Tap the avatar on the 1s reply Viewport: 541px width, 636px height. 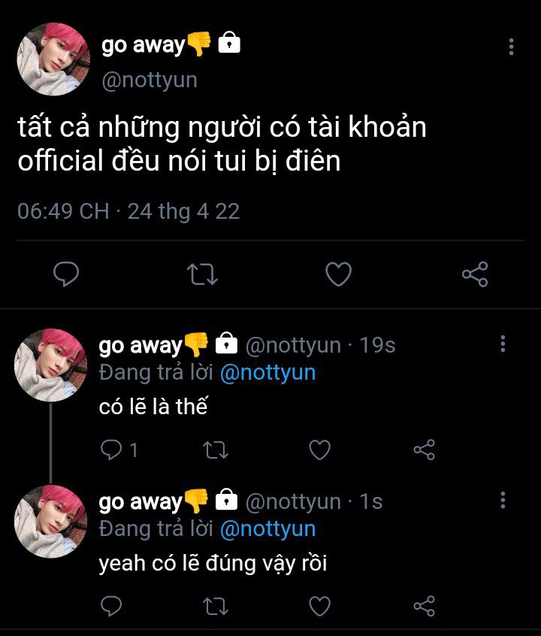[50, 521]
